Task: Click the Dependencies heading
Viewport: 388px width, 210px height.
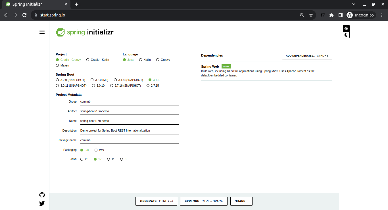Action: coord(212,56)
